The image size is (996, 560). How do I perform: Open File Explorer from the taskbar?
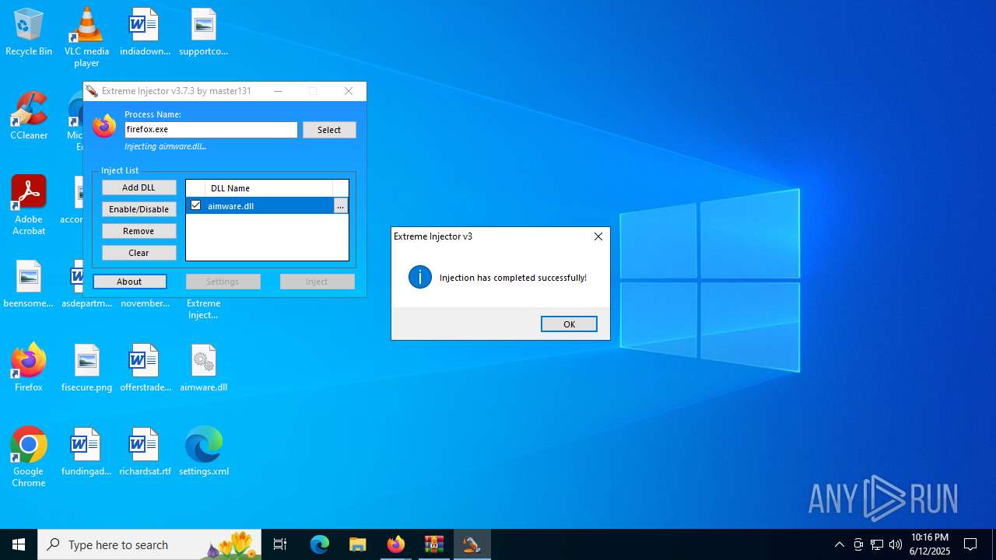click(x=357, y=544)
